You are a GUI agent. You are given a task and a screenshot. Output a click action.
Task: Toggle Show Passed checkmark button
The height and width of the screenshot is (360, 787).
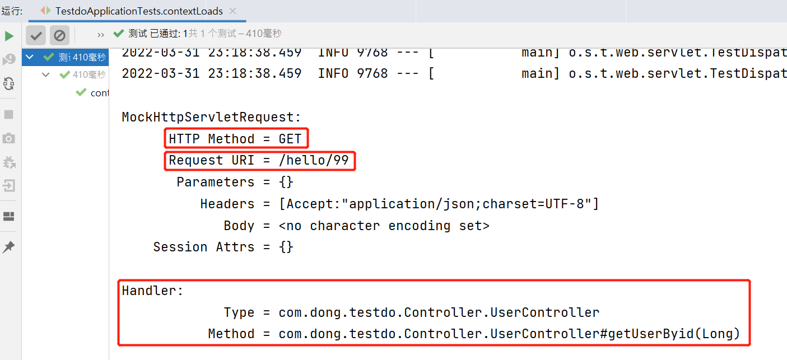36,36
